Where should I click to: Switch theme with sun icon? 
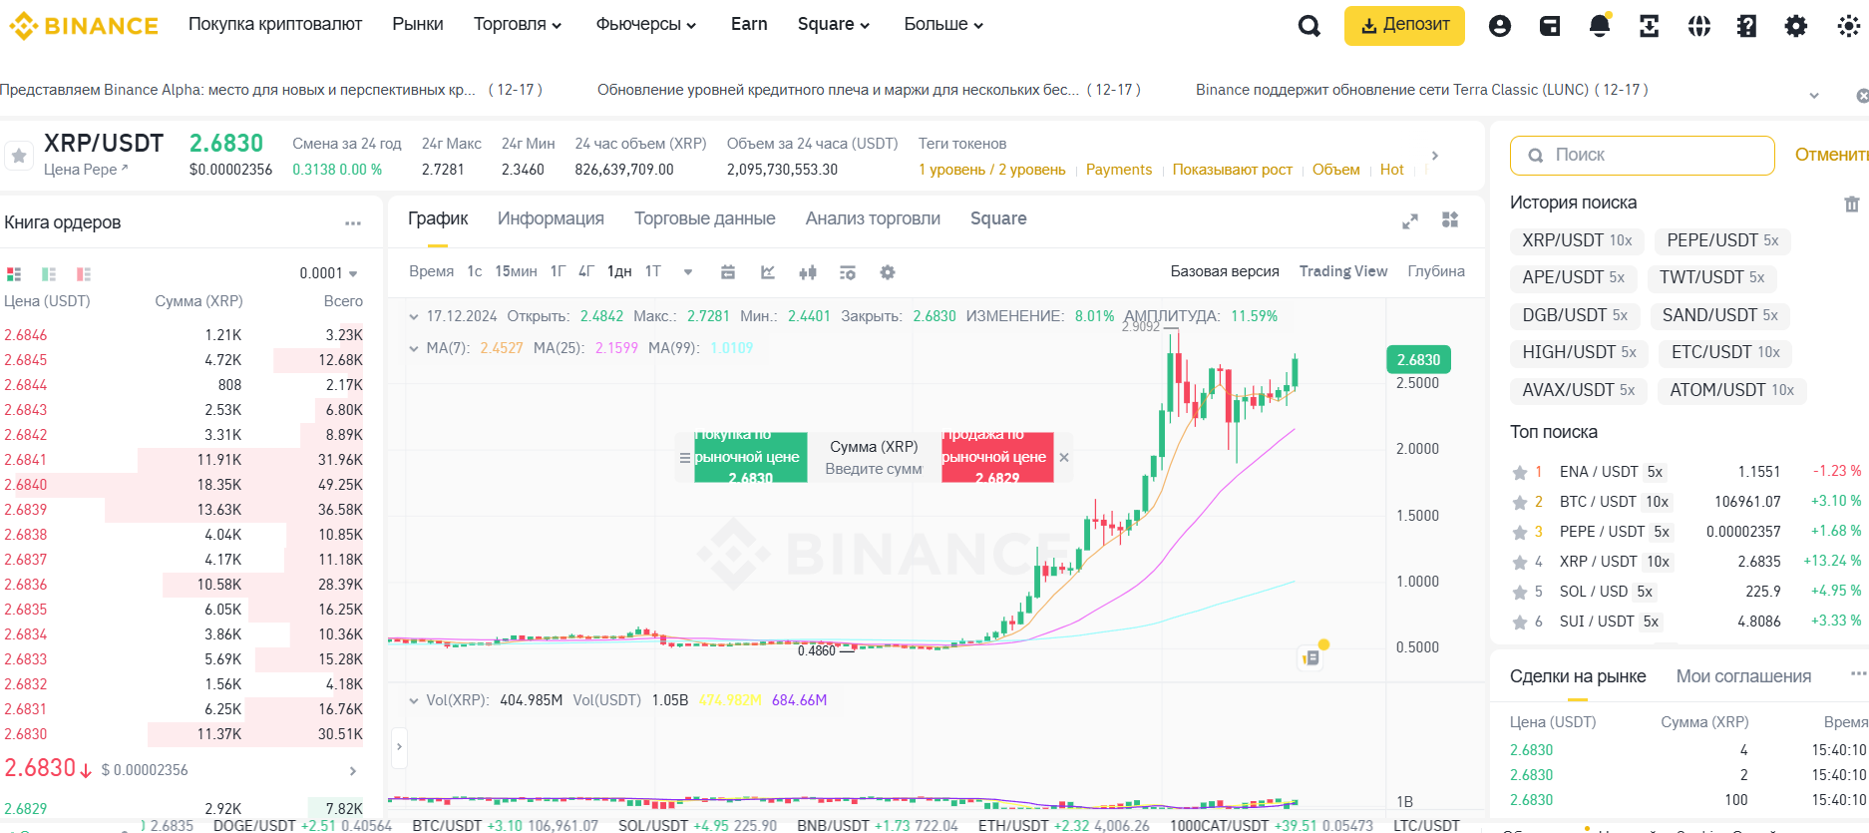tap(1848, 26)
